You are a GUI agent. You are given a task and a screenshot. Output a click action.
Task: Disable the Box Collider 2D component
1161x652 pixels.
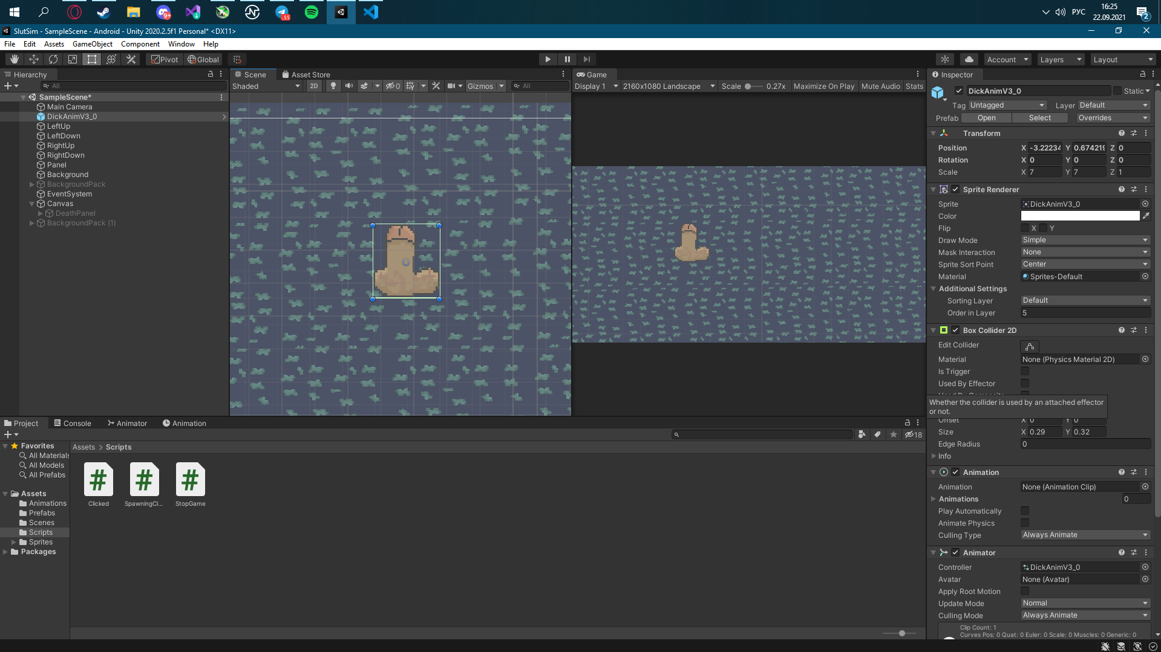click(x=955, y=331)
